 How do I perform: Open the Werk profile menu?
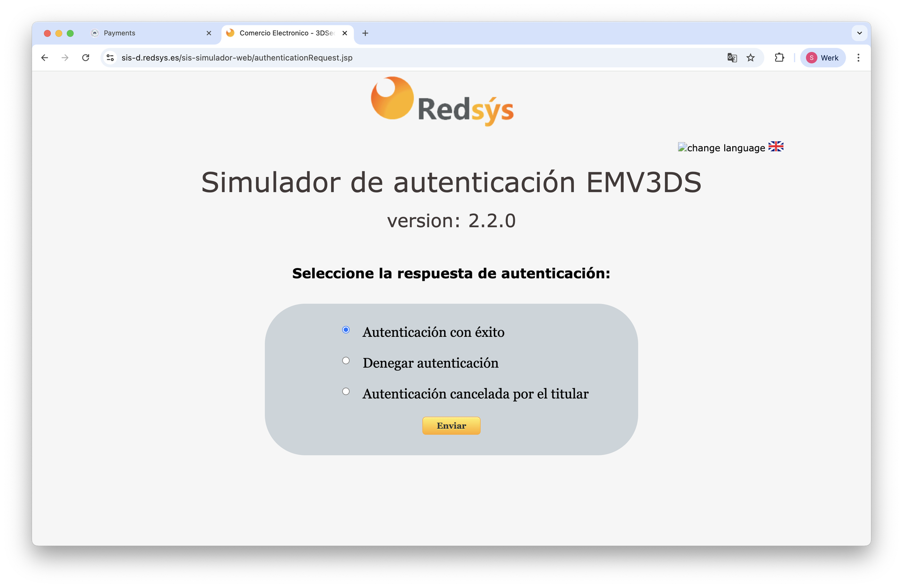[x=823, y=57]
